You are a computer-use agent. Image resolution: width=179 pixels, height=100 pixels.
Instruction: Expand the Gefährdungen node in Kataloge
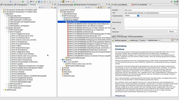(3, 90)
